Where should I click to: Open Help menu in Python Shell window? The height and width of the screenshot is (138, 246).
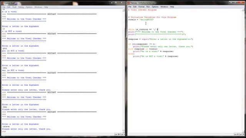tap(46, 7)
